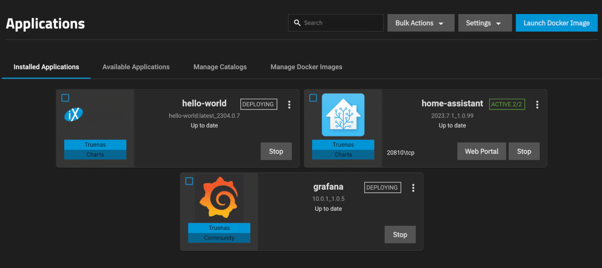Click the ACTIVE 2/2 status badge

pyautogui.click(x=507, y=104)
